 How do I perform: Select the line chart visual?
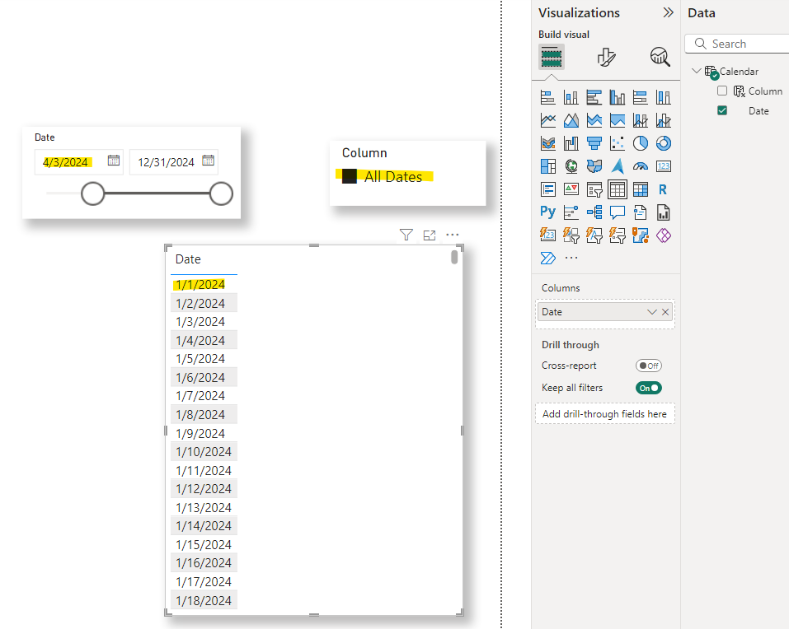coord(547,120)
